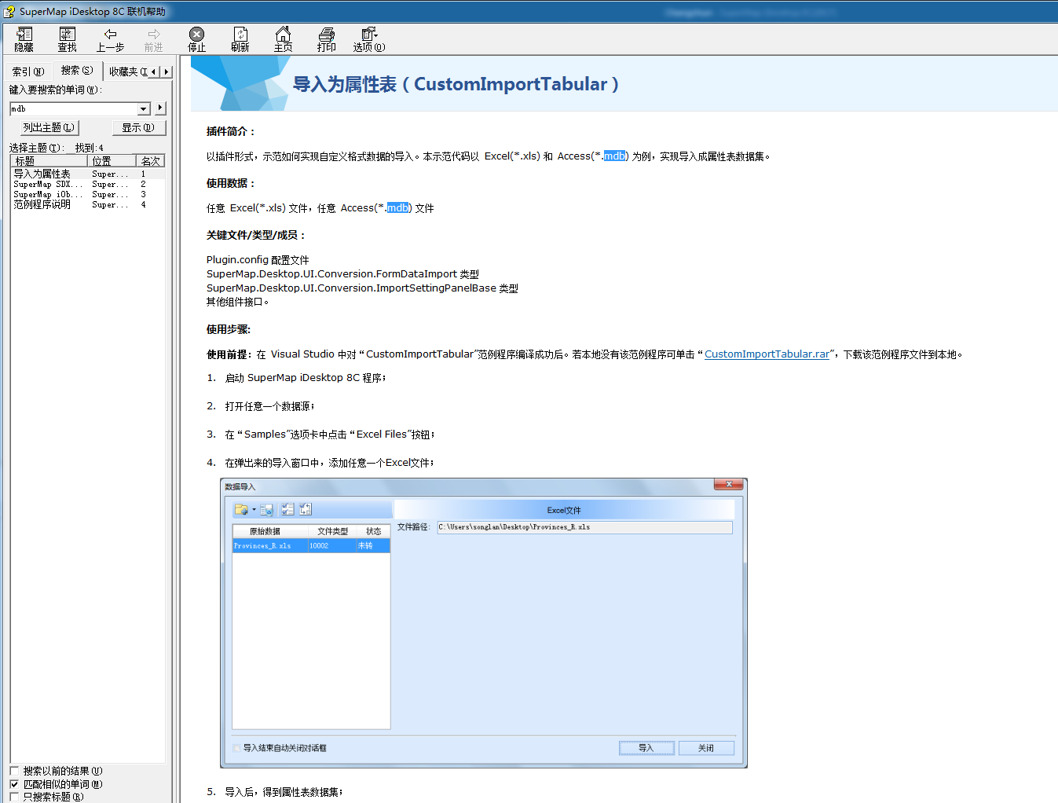The width and height of the screenshot is (1058, 803).
Task: Click the Hide (隐藏) toolbar icon
Action: click(x=24, y=39)
